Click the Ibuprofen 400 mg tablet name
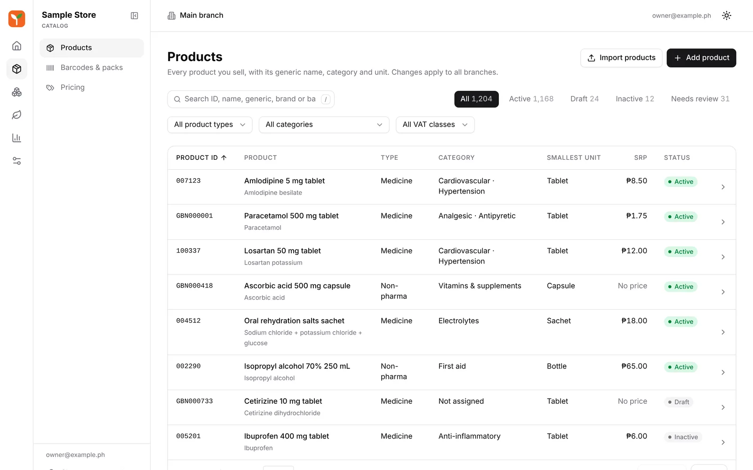The width and height of the screenshot is (753, 470). tap(287, 436)
